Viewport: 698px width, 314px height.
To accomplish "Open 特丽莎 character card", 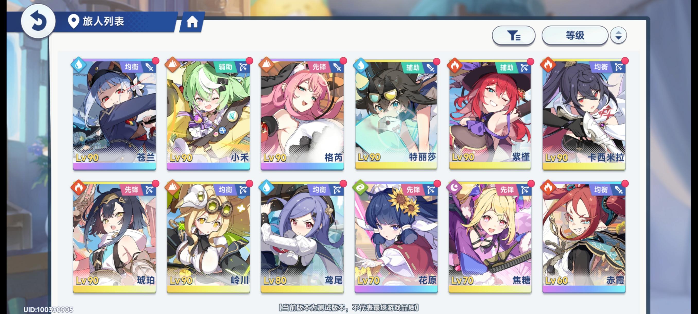I will tap(396, 114).
